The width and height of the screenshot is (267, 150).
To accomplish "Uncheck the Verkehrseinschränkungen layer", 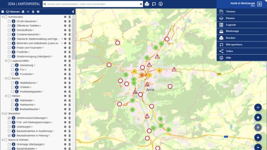I will tap(9, 118).
